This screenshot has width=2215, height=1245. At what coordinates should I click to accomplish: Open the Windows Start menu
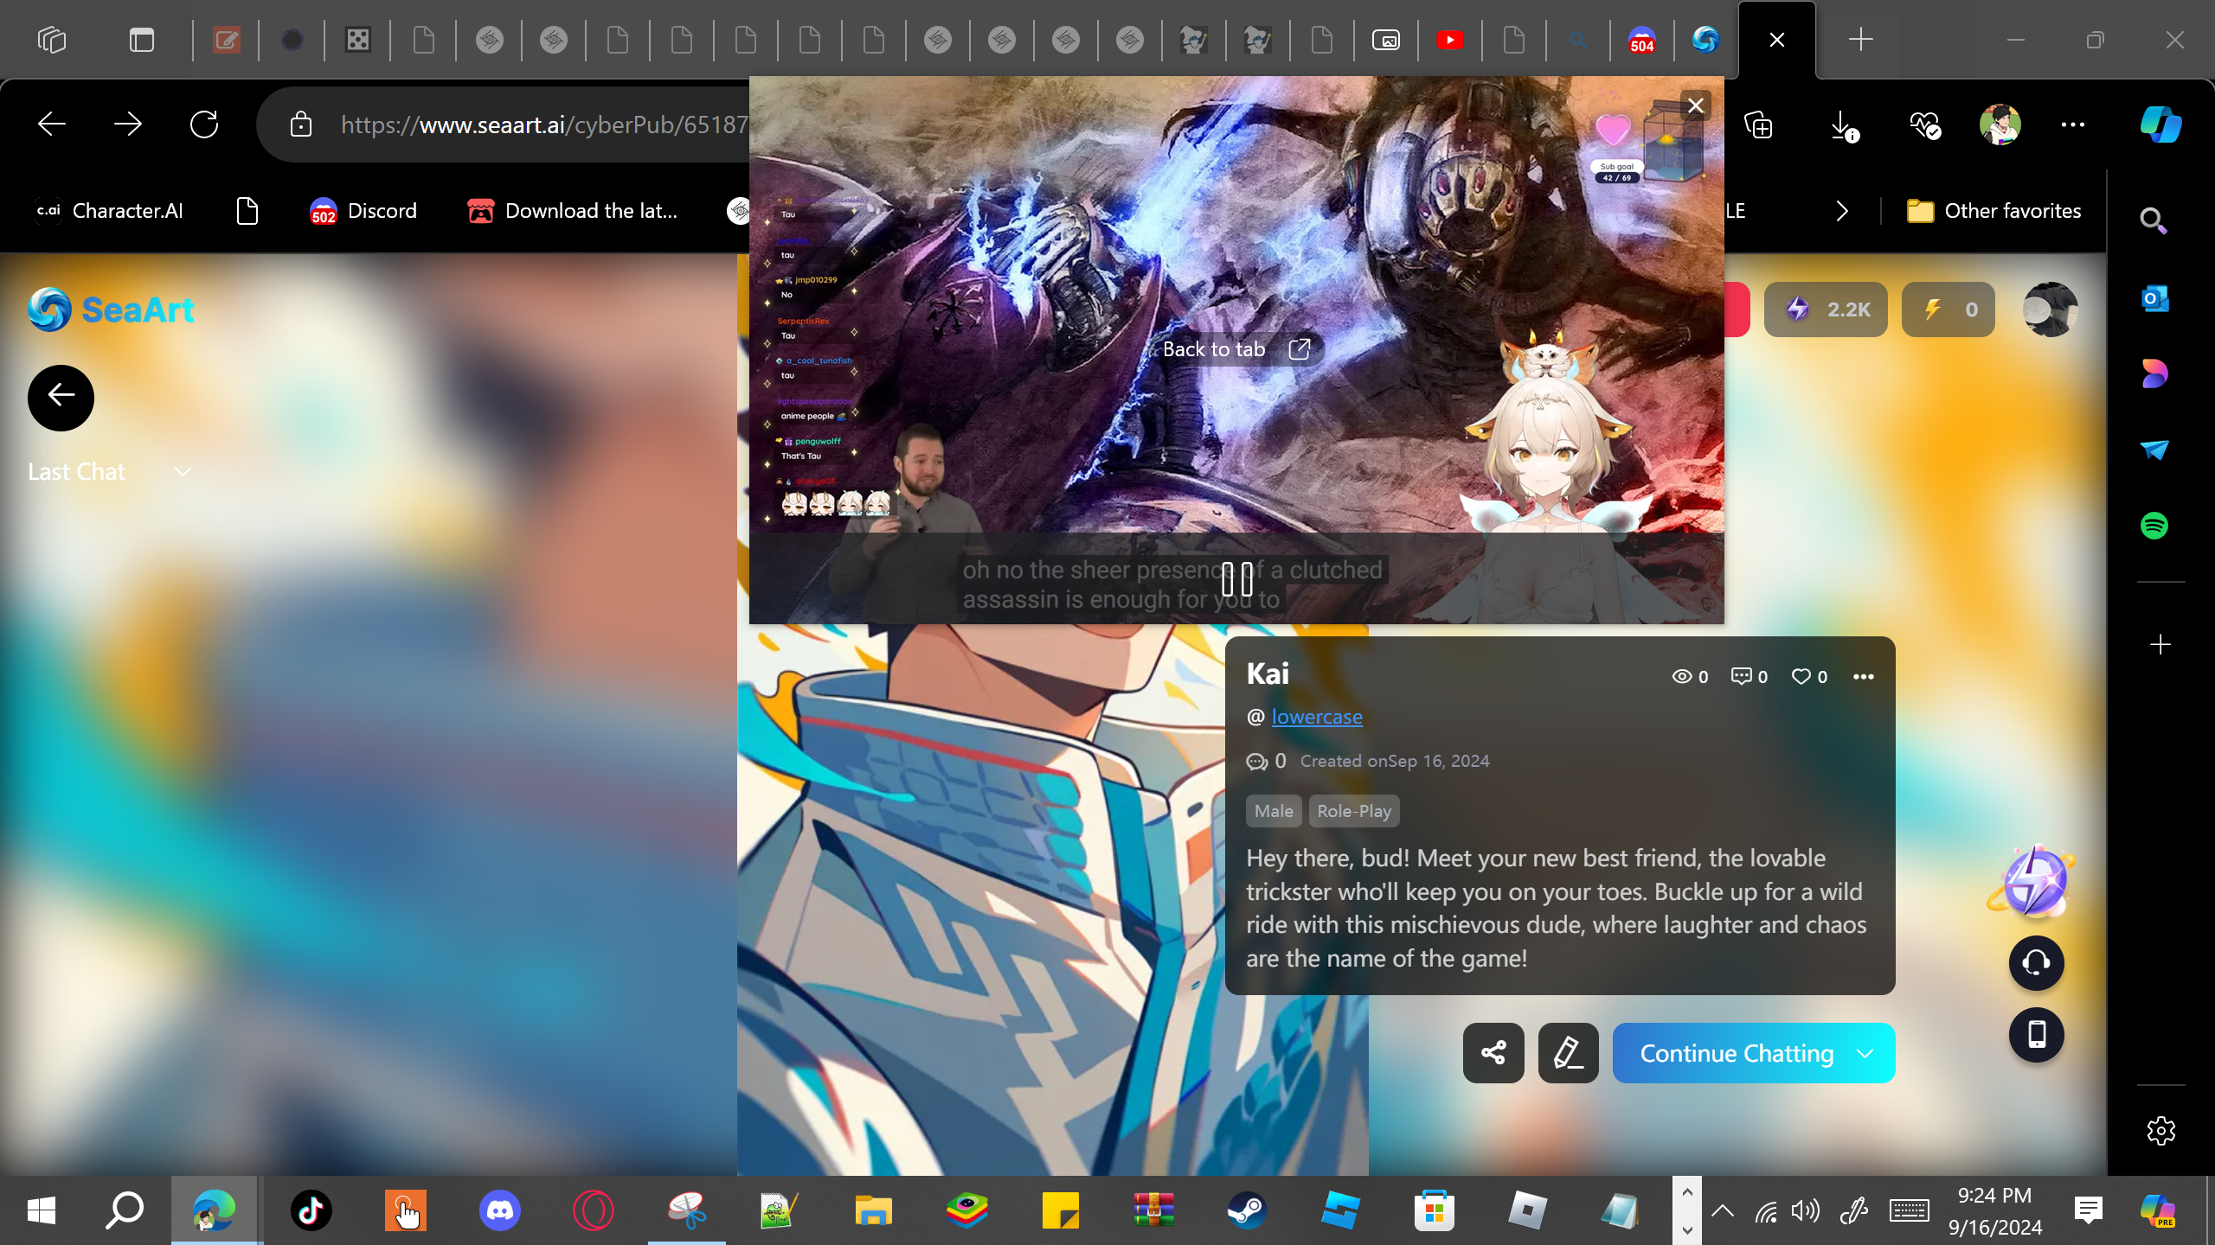[42, 1210]
